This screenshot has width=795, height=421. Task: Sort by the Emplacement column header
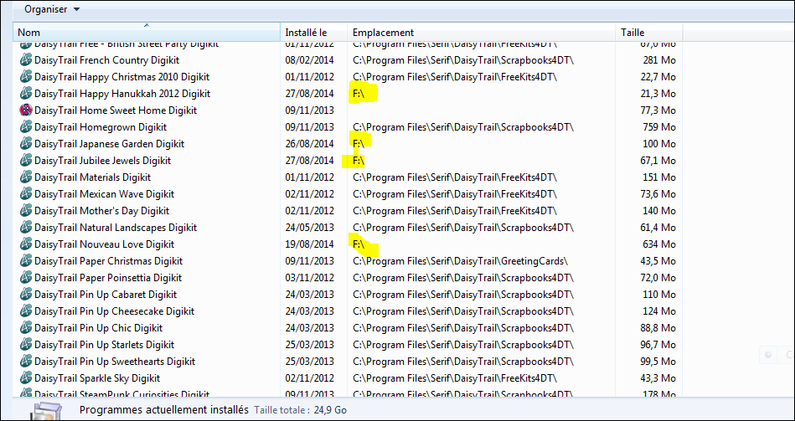pos(481,32)
